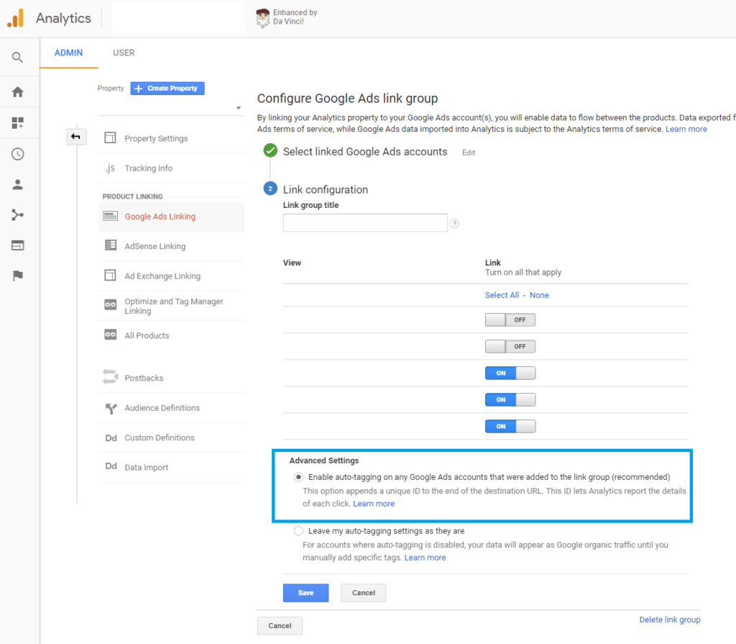Open Custom Definitions menu item
Screen dimensions: 736x644
(x=171, y=437)
